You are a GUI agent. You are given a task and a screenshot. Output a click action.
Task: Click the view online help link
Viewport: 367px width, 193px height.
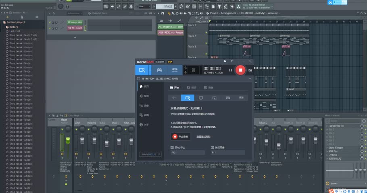[203, 137]
